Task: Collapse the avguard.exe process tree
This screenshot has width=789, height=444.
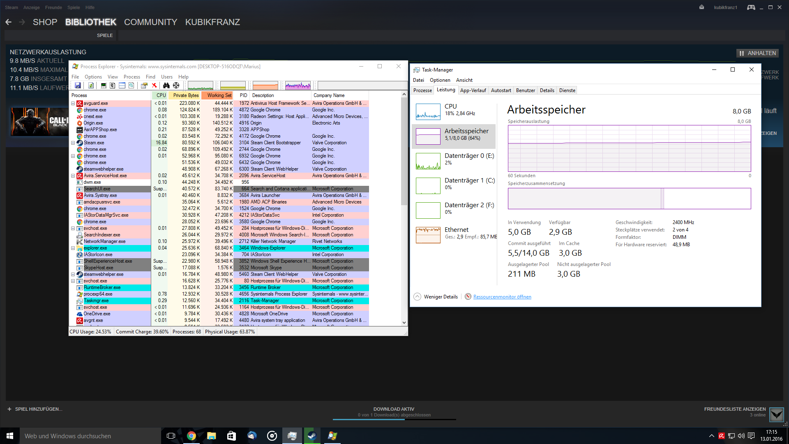Action: pyautogui.click(x=73, y=104)
